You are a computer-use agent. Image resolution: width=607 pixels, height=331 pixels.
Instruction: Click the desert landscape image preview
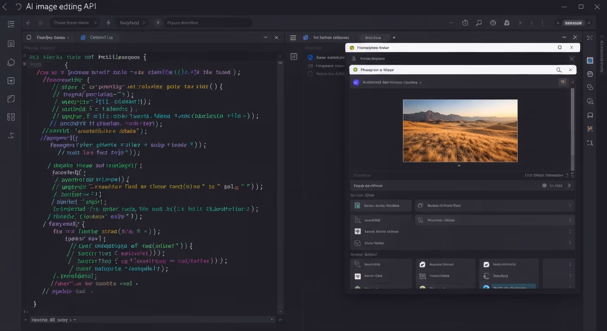(x=460, y=131)
